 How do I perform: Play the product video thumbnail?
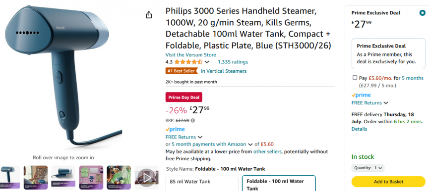147,178
